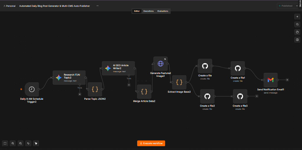Toggle the side panel icon
This screenshot has width=302, height=150.
(x=297, y=40)
